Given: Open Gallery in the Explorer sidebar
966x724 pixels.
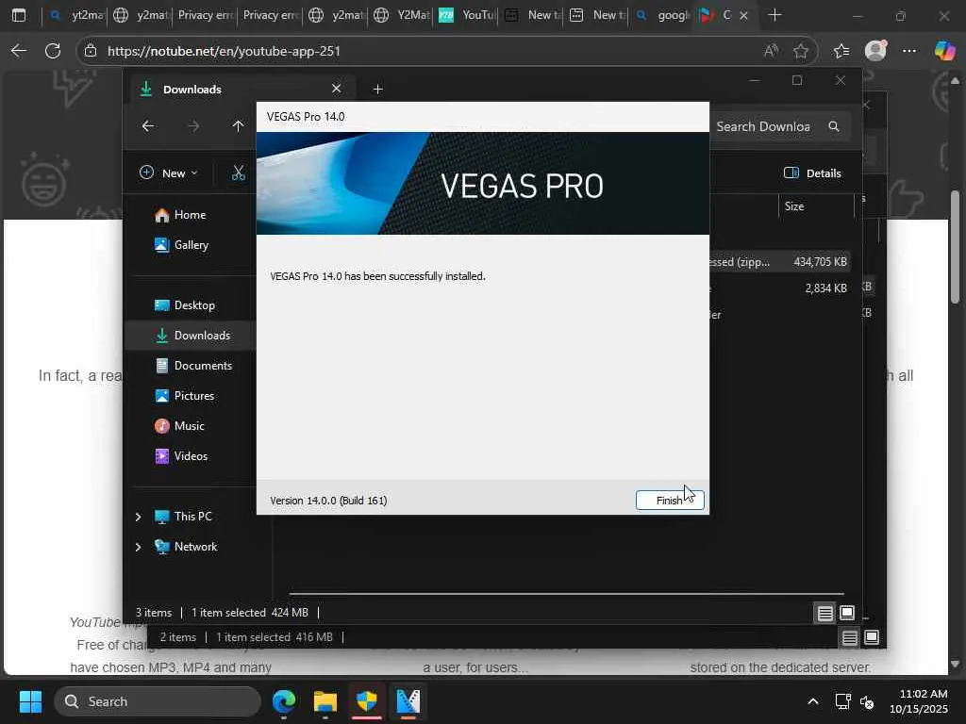Looking at the screenshot, I should [x=182, y=245].
